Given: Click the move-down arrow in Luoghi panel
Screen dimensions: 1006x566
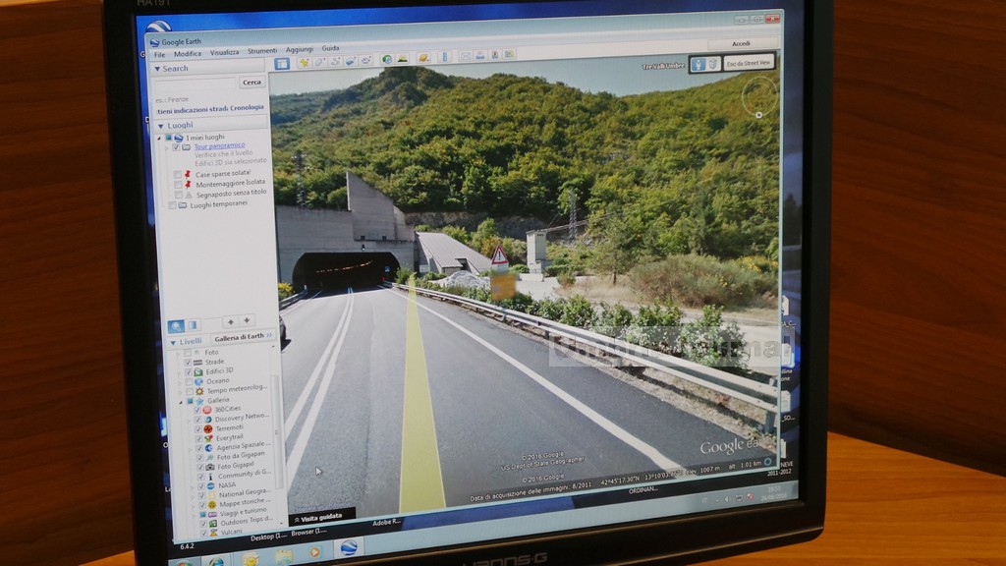Looking at the screenshot, I should tap(247, 320).
